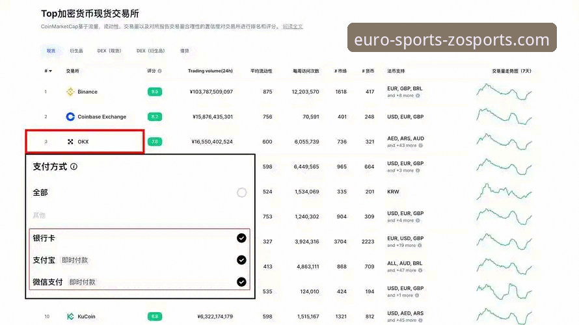Click the info icon next to 支付方式
Image resolution: width=579 pixels, height=325 pixels.
pos(74,166)
